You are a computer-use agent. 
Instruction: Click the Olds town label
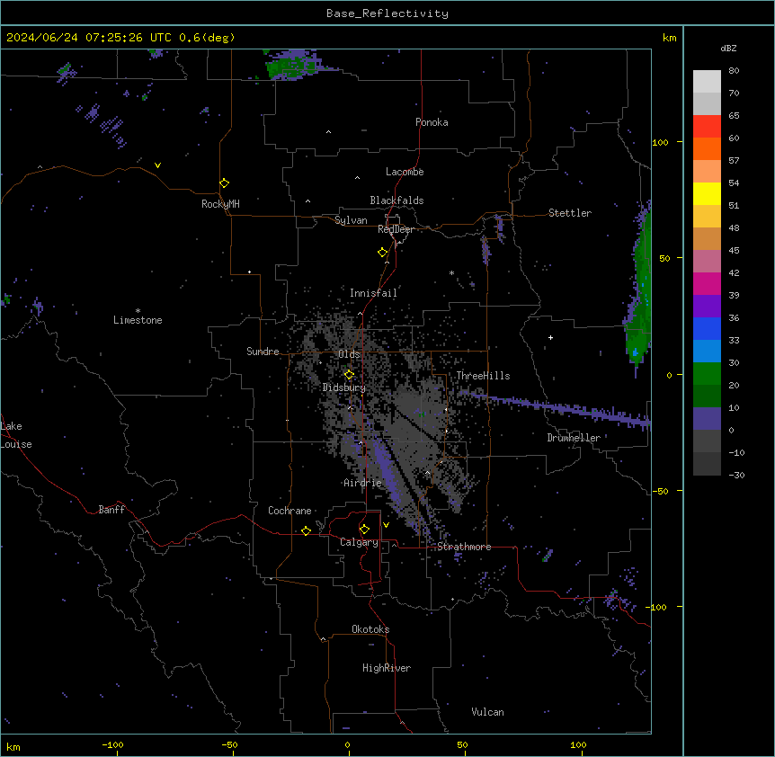coord(349,354)
